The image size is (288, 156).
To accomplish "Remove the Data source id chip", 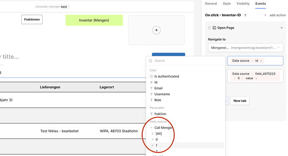I will [261, 61].
